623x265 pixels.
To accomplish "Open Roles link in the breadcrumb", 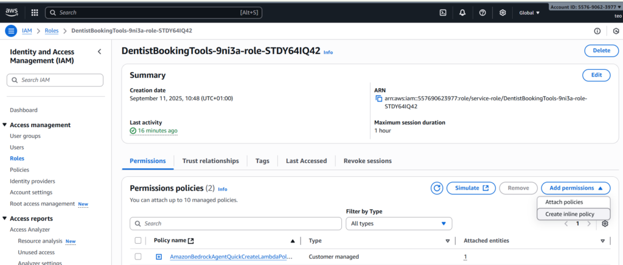I will pyautogui.click(x=52, y=30).
